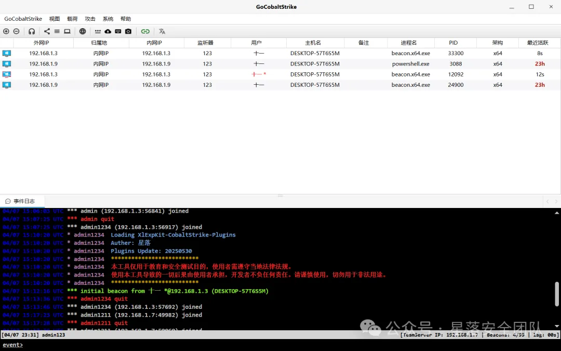Click the laptop targets view icon
The width and height of the screenshot is (561, 351).
pyautogui.click(x=67, y=32)
